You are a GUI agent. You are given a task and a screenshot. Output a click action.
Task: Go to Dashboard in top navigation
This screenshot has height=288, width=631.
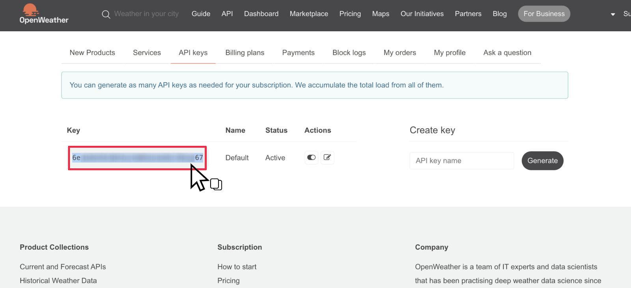pos(261,14)
